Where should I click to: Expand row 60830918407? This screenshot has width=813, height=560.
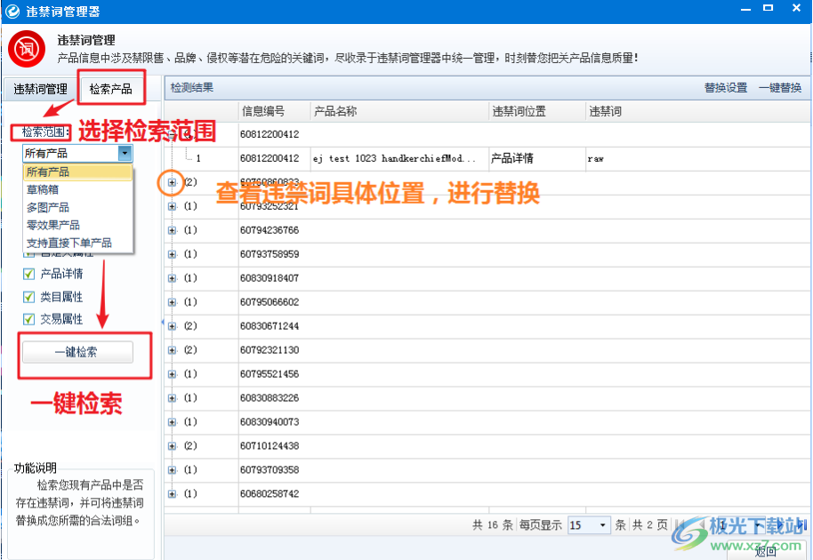click(x=173, y=278)
